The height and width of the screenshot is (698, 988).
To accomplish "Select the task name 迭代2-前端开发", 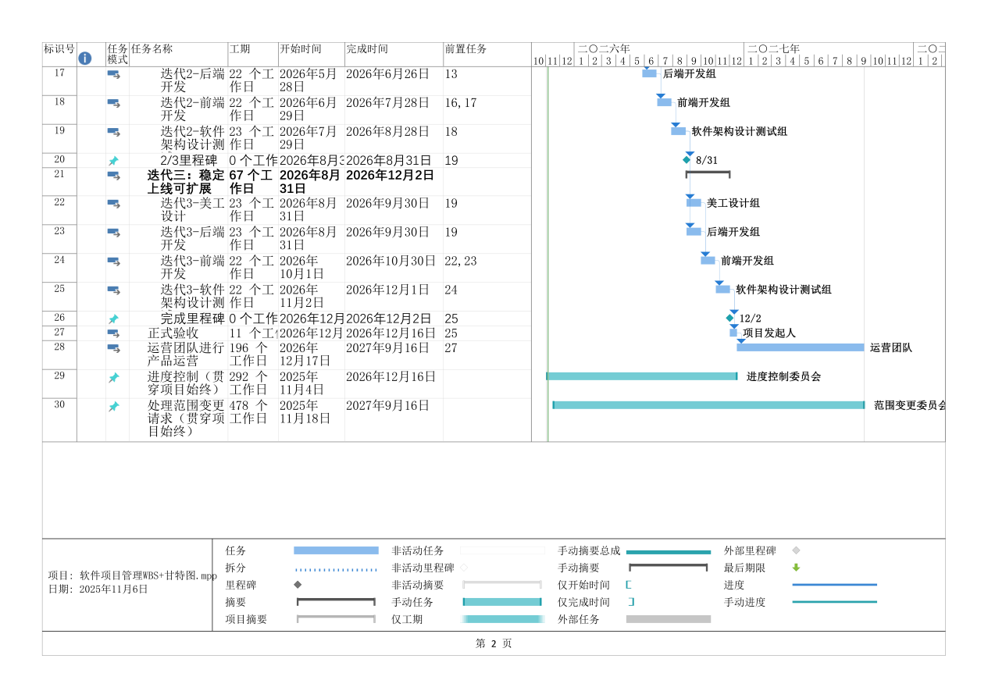I will click(192, 109).
